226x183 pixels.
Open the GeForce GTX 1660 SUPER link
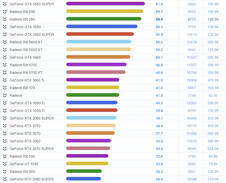[x=32, y=35]
